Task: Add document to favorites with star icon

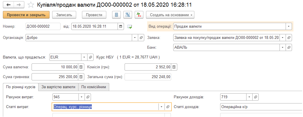Action: point(31,5)
